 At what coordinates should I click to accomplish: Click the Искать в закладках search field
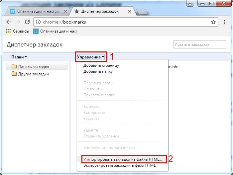pos(199,44)
